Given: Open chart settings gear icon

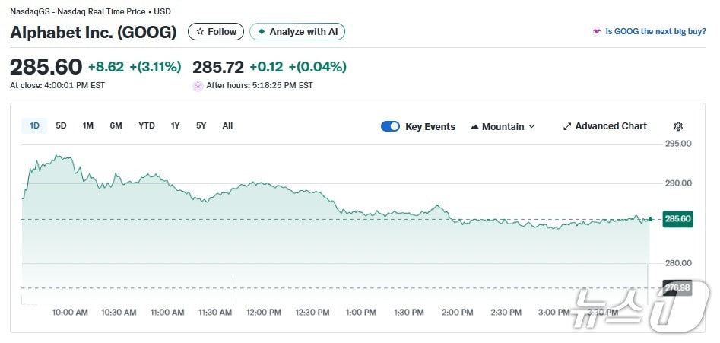Looking at the screenshot, I should click(678, 126).
